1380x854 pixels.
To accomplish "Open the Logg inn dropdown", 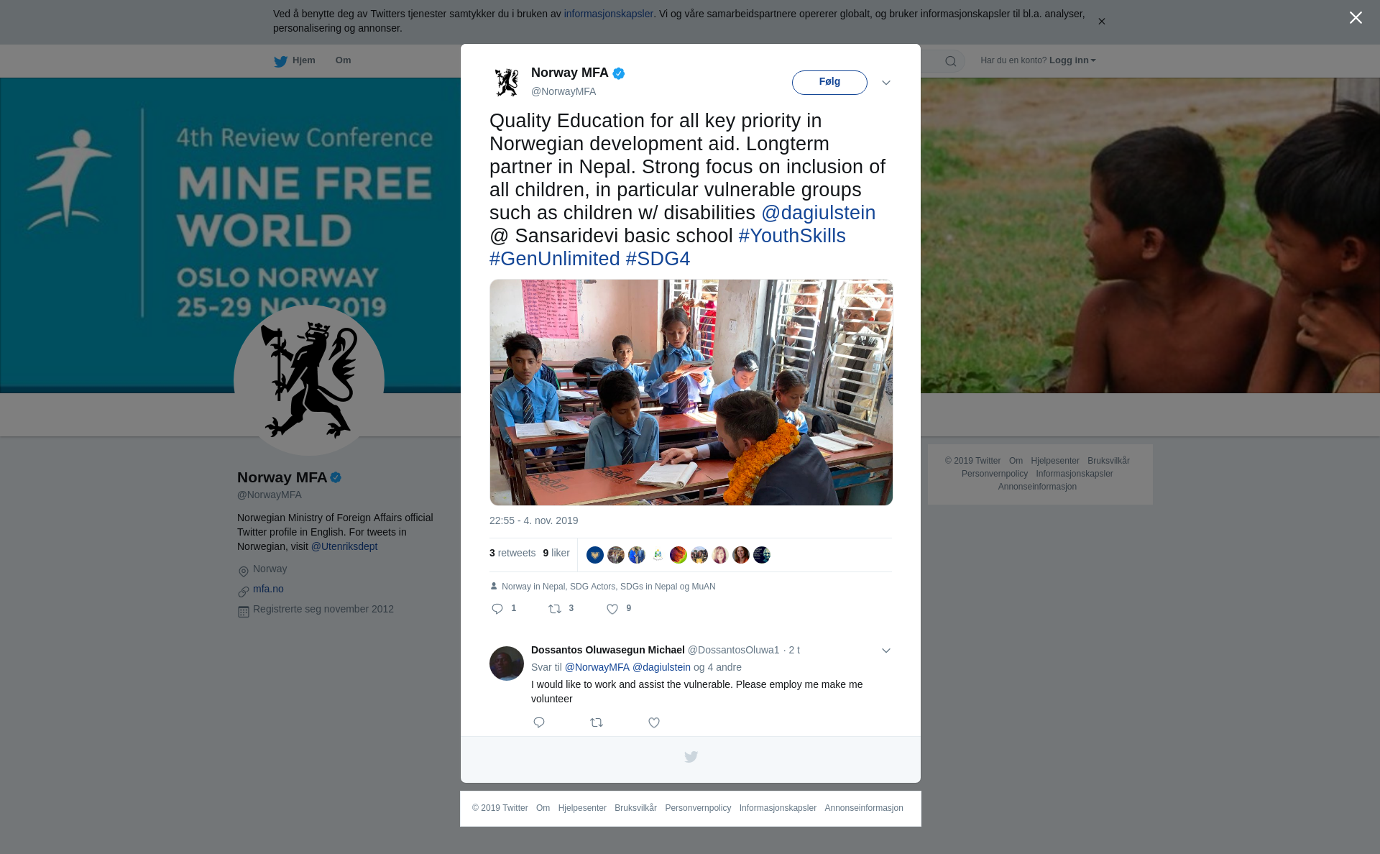I will pos(1072,60).
